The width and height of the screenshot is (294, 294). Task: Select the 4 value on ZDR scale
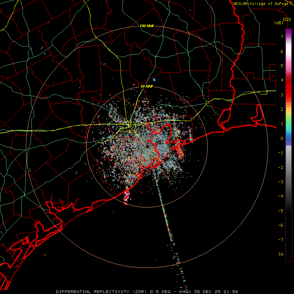[x=282, y=80]
